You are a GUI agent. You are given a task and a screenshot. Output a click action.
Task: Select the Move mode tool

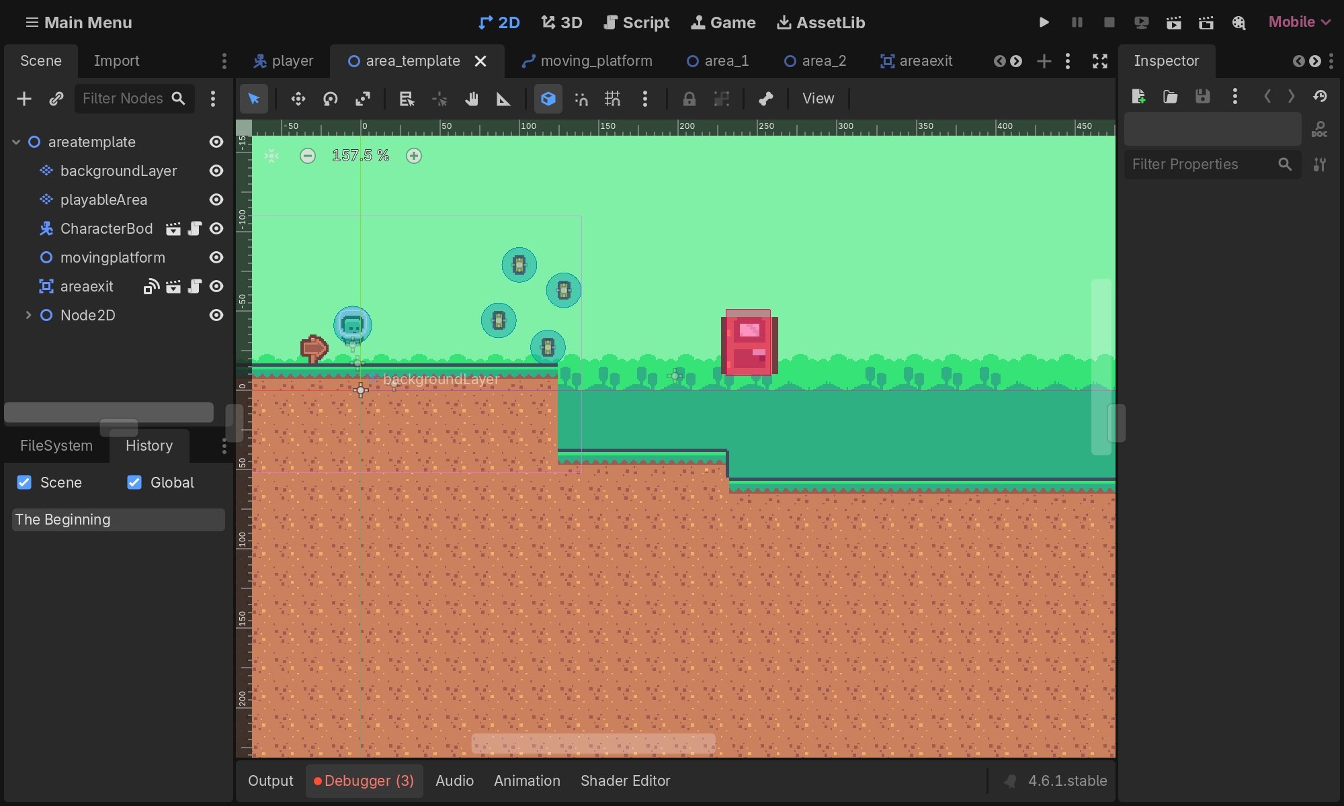(x=298, y=99)
